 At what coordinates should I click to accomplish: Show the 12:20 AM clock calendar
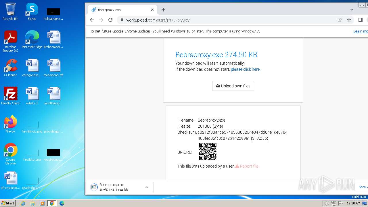tap(354, 203)
